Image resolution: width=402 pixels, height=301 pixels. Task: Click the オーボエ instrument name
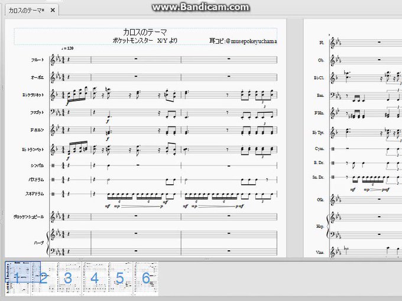[x=37, y=77]
